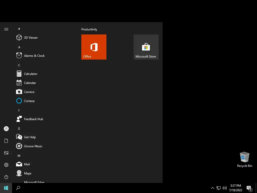Launch the Maps app

24,173
